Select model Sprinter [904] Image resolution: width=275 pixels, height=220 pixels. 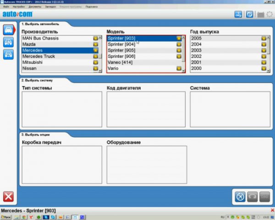click(x=144, y=44)
